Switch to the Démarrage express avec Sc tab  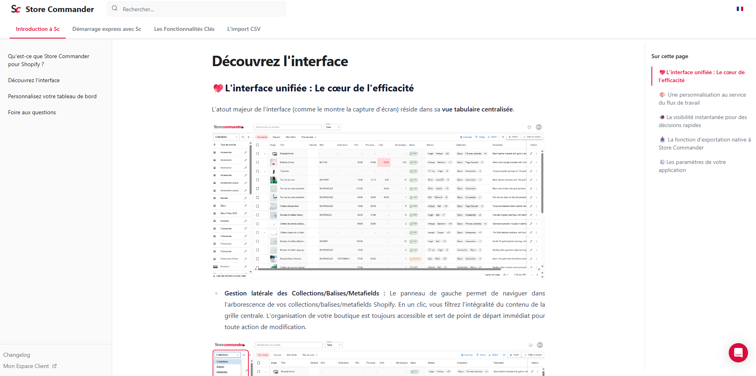(x=107, y=29)
